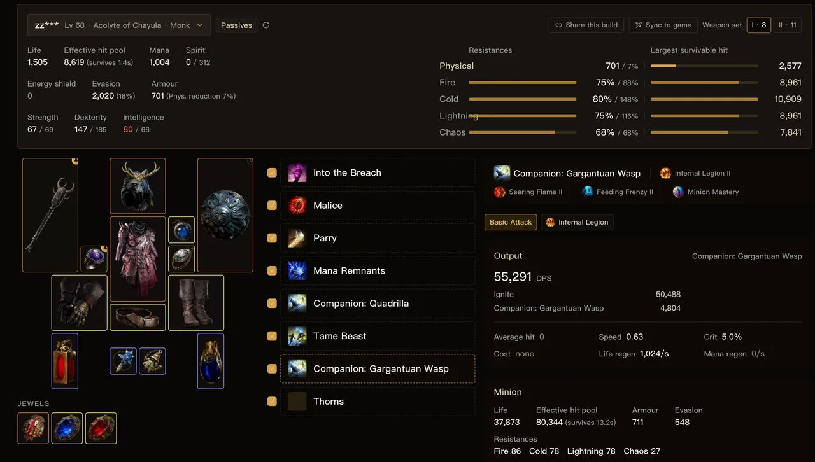
Task: Click the Dexterity 147 / 185 value
Action: click(x=90, y=129)
